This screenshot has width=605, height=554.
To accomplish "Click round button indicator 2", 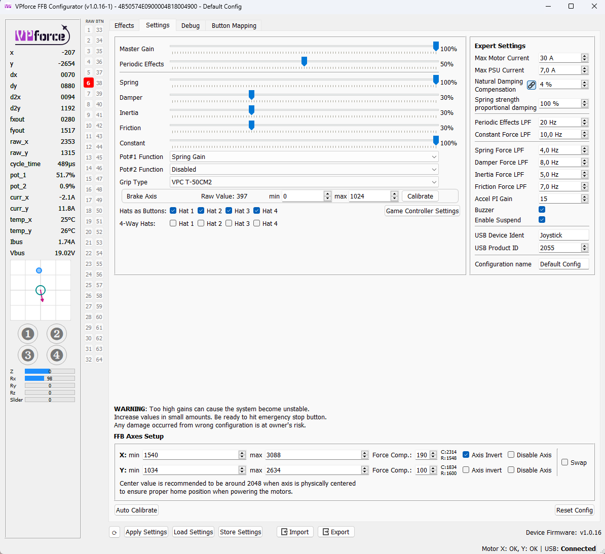I will coord(57,334).
